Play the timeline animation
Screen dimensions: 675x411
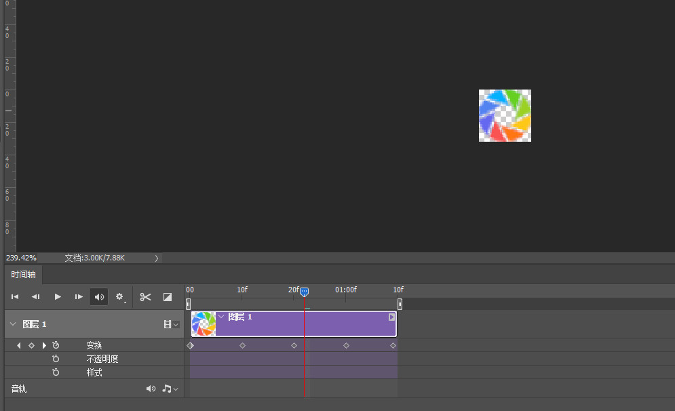click(x=58, y=297)
